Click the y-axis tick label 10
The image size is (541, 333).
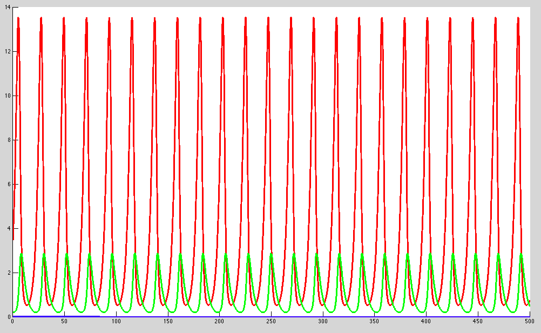click(6, 96)
